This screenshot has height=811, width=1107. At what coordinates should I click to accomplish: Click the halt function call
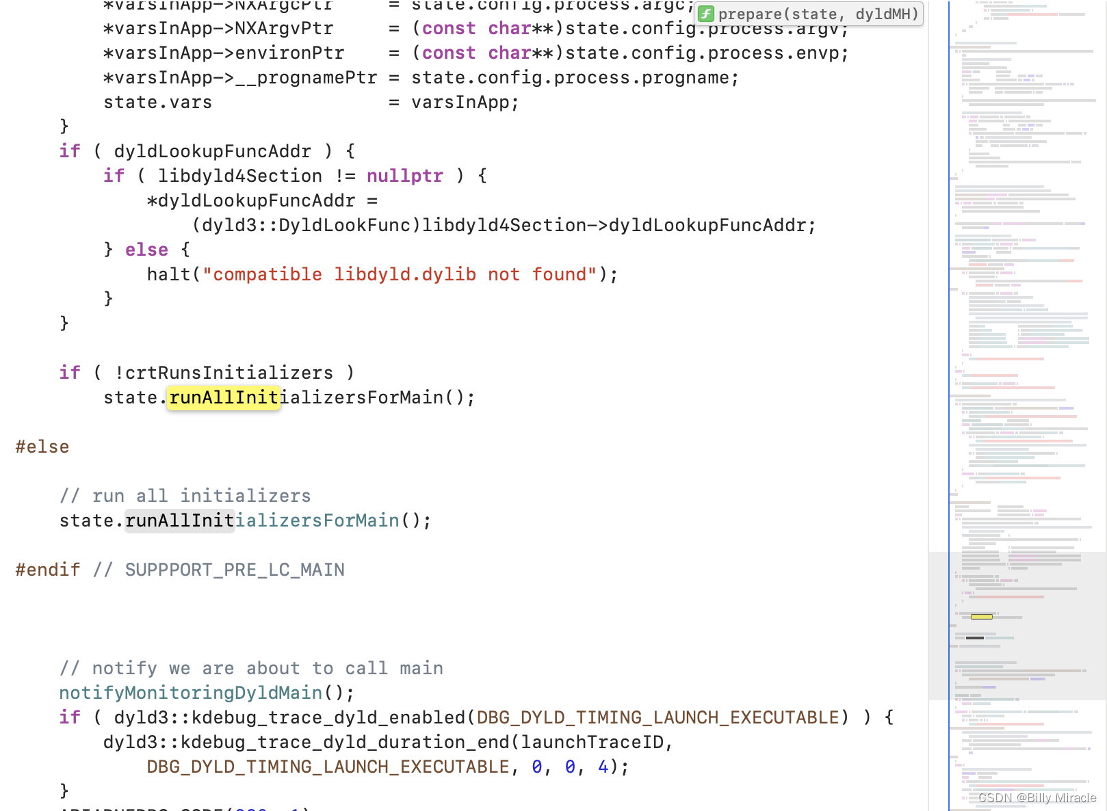coord(169,274)
